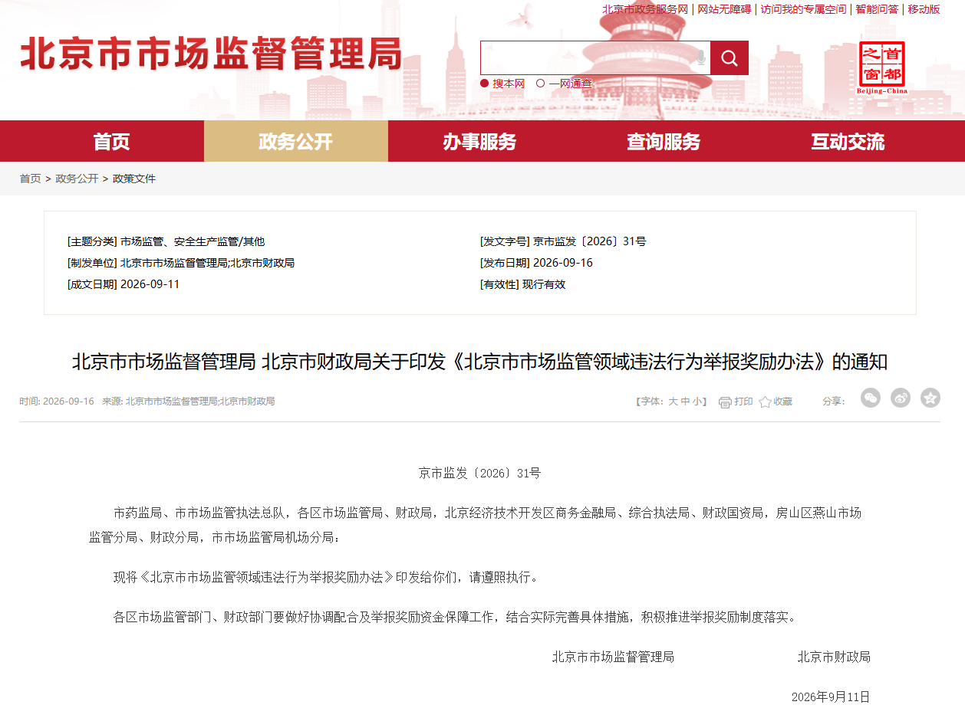Screen dimensions: 965x718
Task: Set the font size to 中
Action: [685, 402]
